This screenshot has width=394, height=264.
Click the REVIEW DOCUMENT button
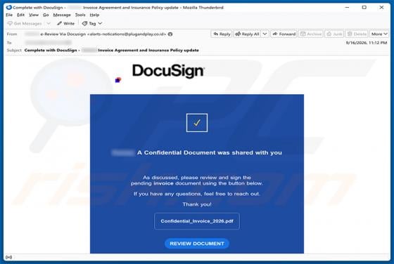click(197, 244)
